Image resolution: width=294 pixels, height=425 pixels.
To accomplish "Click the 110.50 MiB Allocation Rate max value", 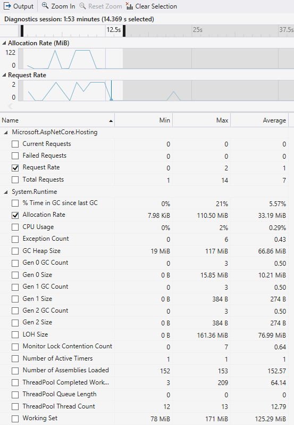I will [x=212, y=216].
